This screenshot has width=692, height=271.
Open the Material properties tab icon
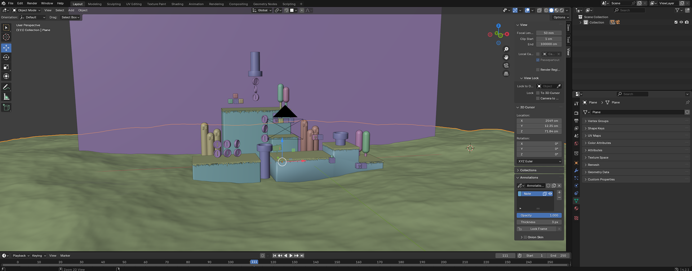(576, 208)
